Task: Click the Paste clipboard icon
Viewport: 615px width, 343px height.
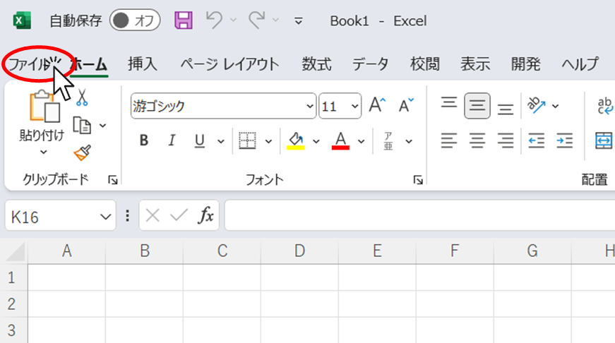Action: coord(44,107)
